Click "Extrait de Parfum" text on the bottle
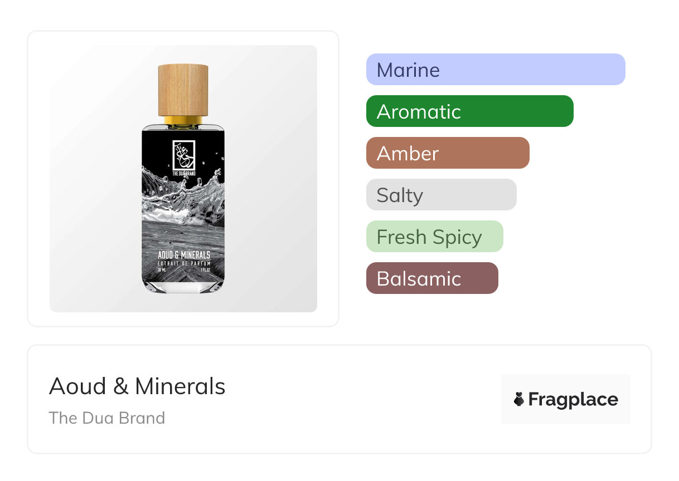The height and width of the screenshot is (481, 679). (183, 263)
